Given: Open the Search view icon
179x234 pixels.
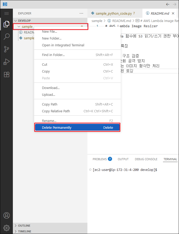Looking at the screenshot, I should (x=7, y=37).
